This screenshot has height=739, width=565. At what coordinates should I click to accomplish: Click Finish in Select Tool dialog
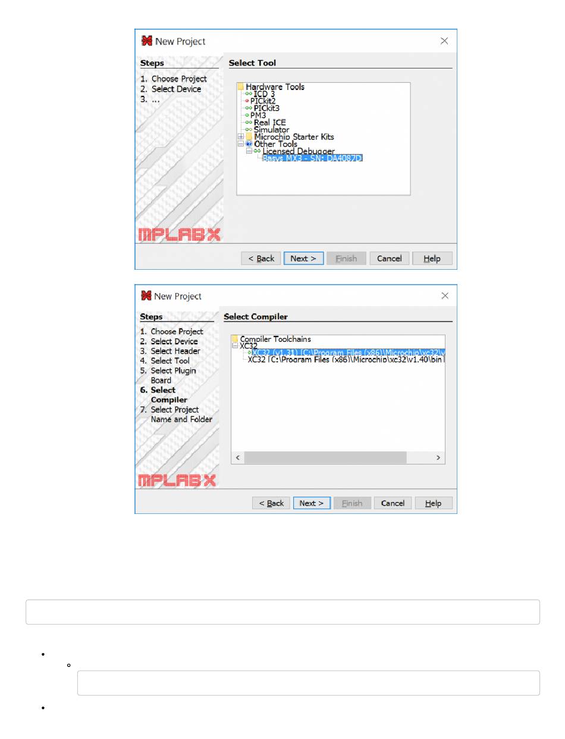point(346,258)
